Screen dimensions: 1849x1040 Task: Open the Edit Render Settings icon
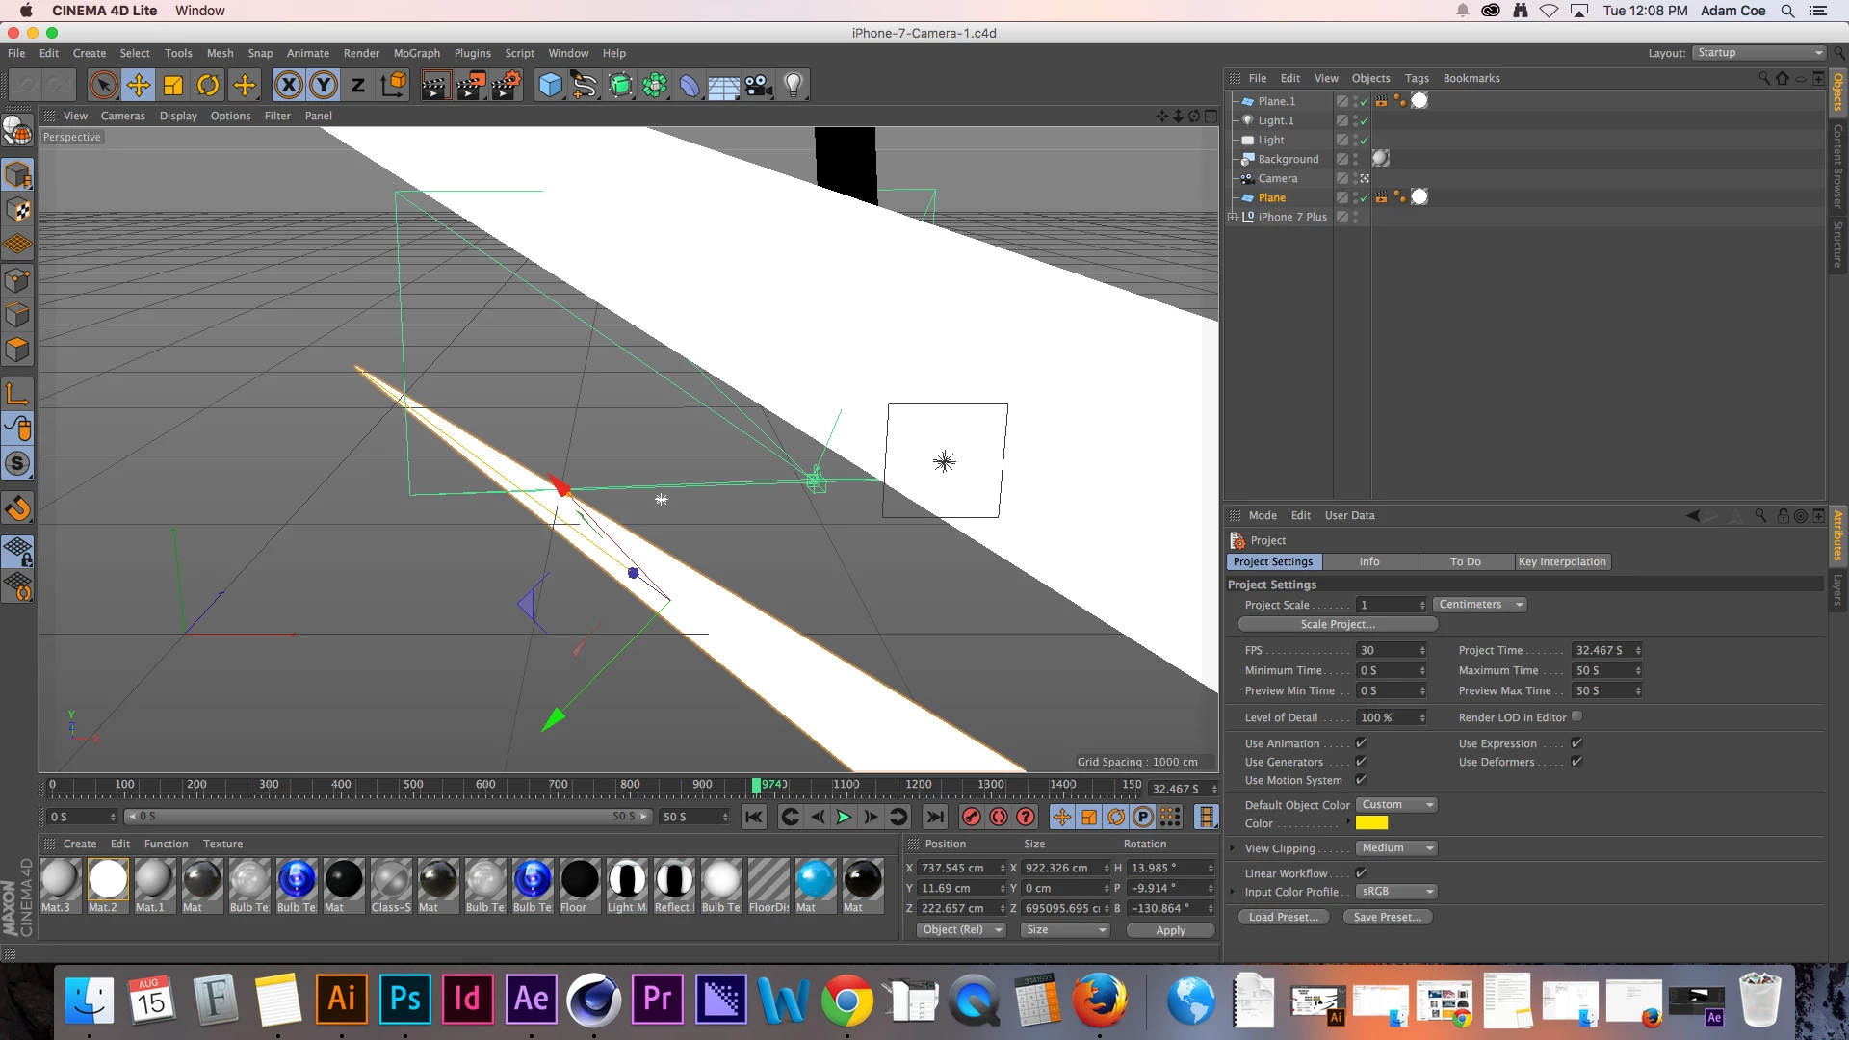pyautogui.click(x=506, y=86)
